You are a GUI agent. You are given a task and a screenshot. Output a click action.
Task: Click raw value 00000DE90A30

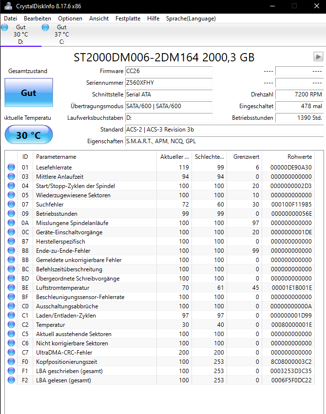click(291, 168)
